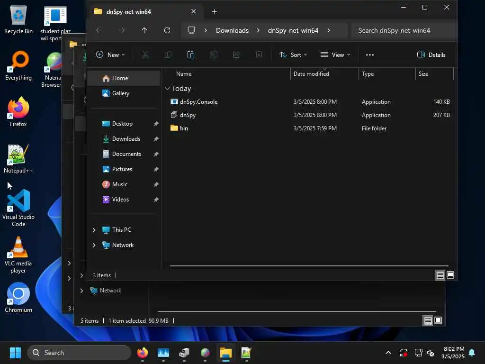Click the Copy icon in Explorer toolbar
This screenshot has height=364, width=485.
(168, 55)
